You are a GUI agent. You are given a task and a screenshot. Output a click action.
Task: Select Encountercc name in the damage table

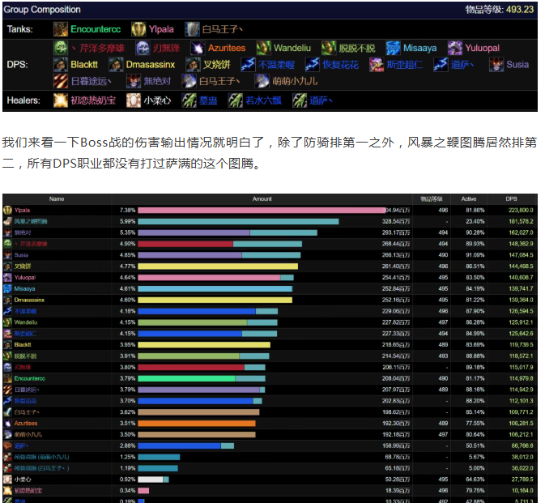click(x=29, y=378)
